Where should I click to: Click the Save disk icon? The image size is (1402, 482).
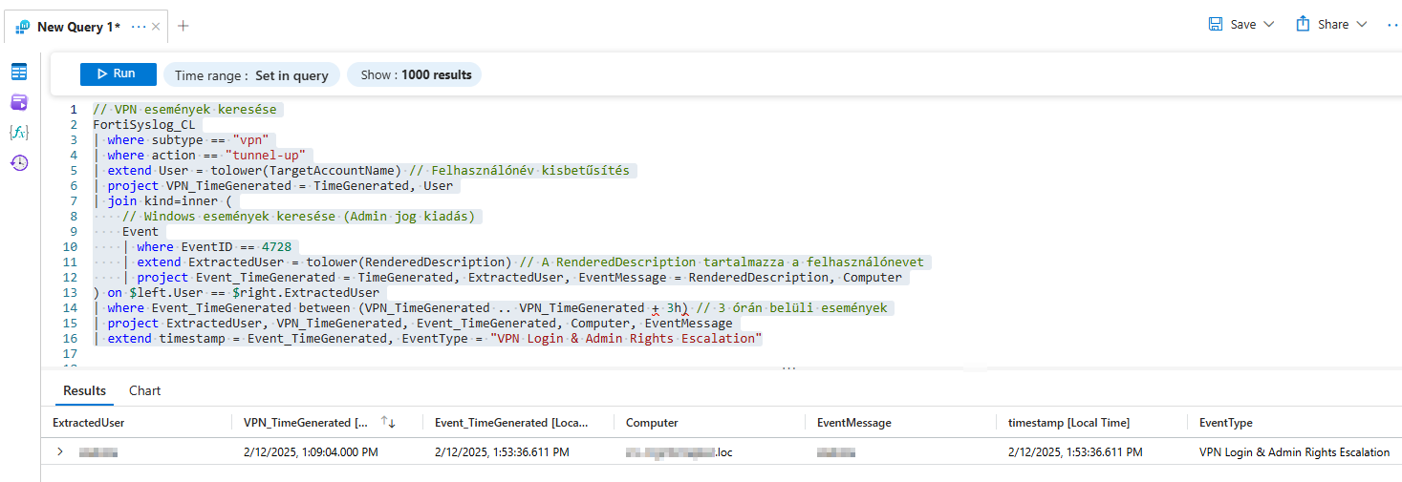click(x=1216, y=24)
